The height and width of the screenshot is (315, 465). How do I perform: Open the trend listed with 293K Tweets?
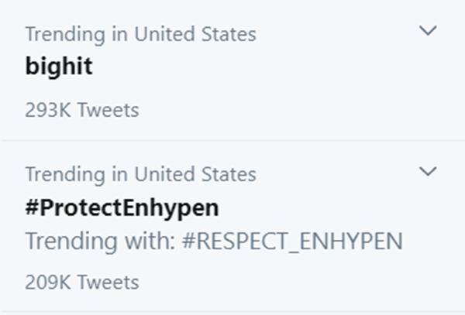58,67
